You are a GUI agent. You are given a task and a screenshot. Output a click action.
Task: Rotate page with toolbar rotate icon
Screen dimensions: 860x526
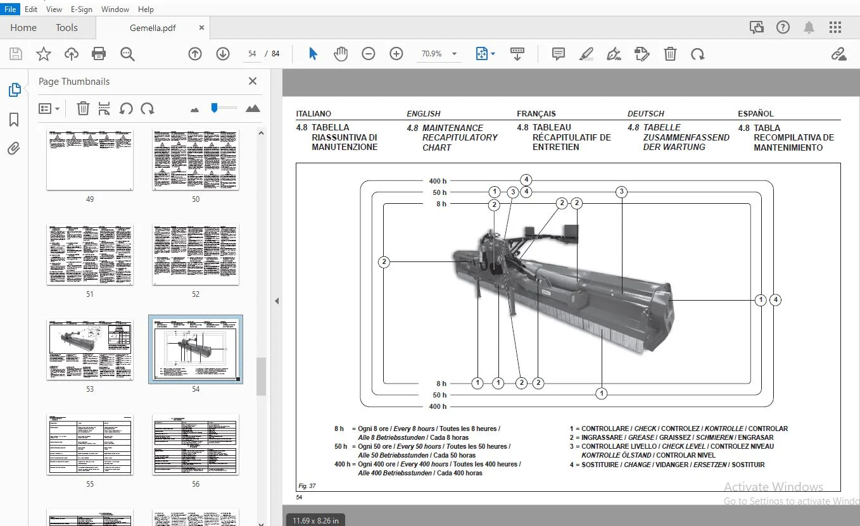[x=698, y=54]
